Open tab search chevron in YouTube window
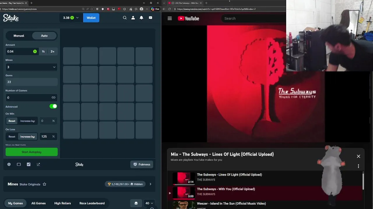The width and height of the screenshot is (373, 209). [x=164, y=3]
